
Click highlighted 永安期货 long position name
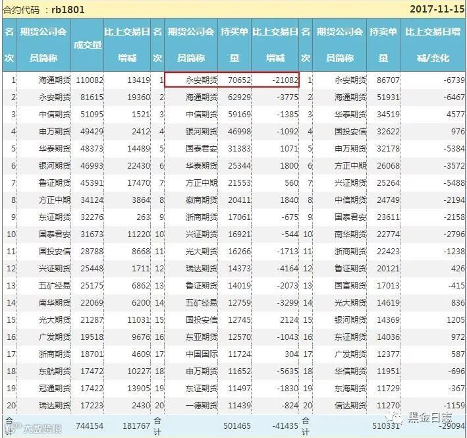202,80
